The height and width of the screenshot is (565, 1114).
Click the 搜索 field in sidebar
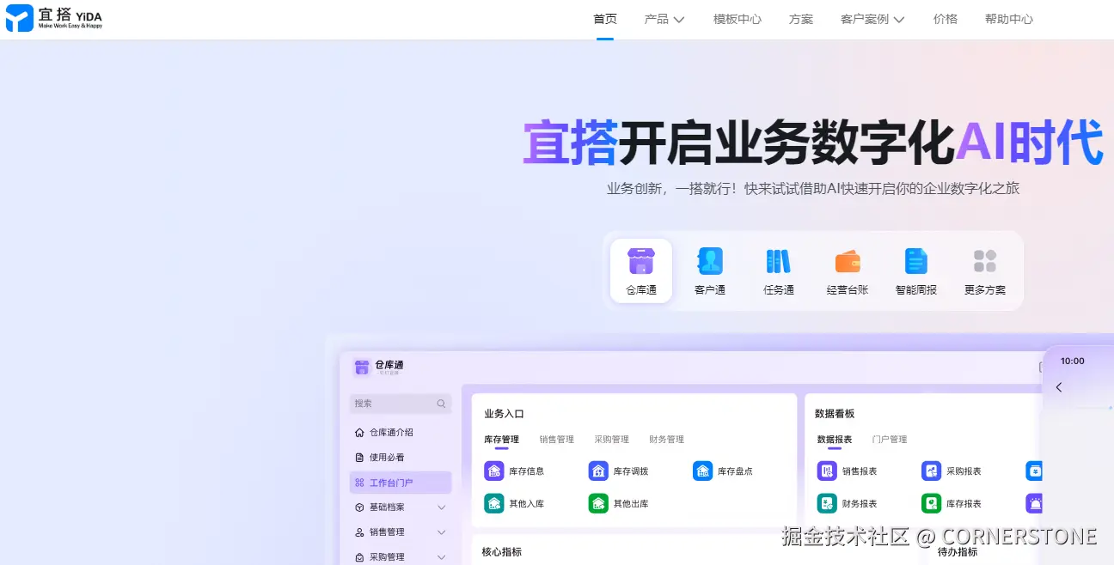(x=401, y=404)
